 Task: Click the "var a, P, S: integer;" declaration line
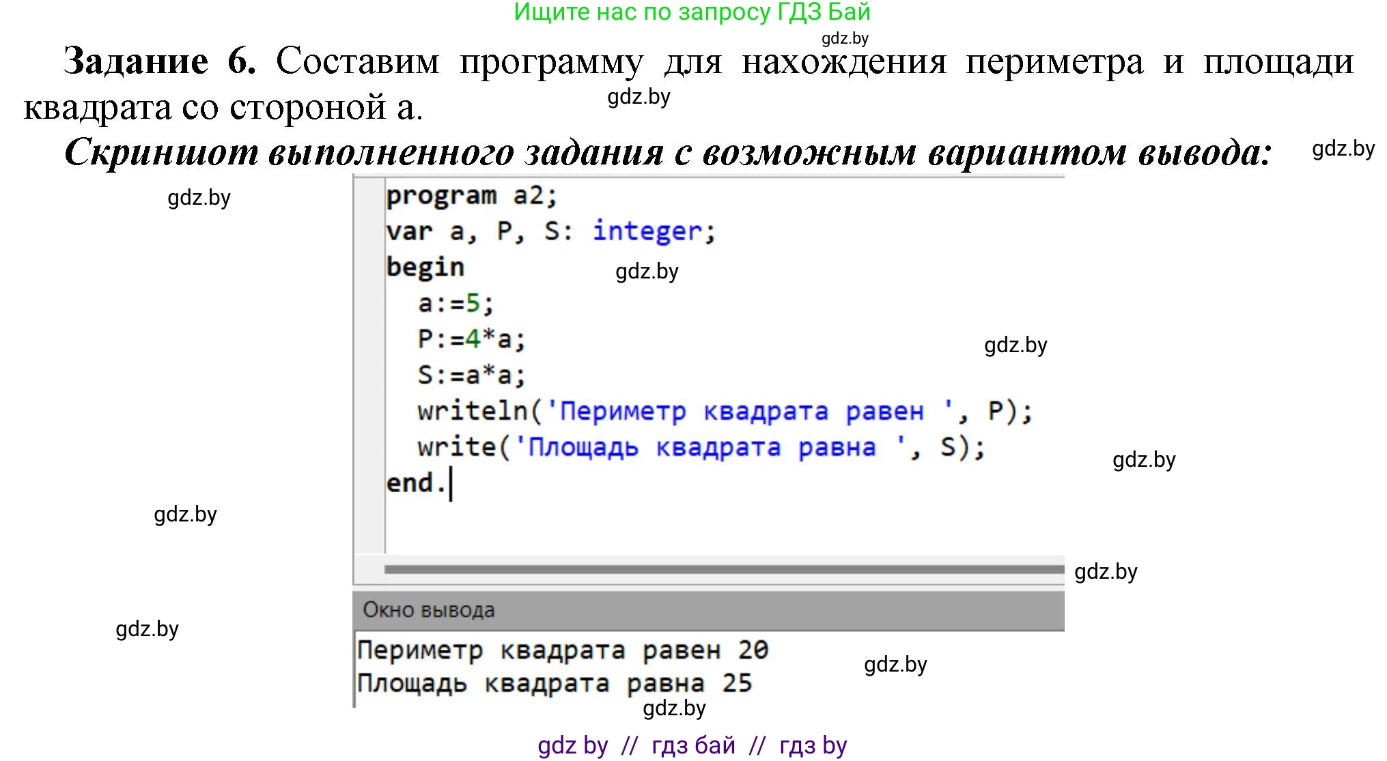tap(551, 231)
